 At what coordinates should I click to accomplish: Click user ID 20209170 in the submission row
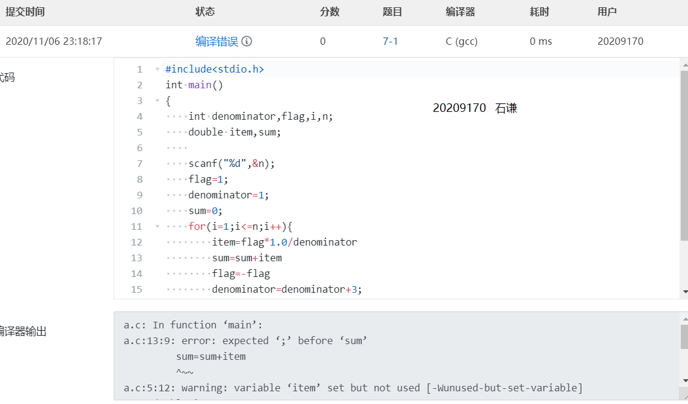[620, 41]
